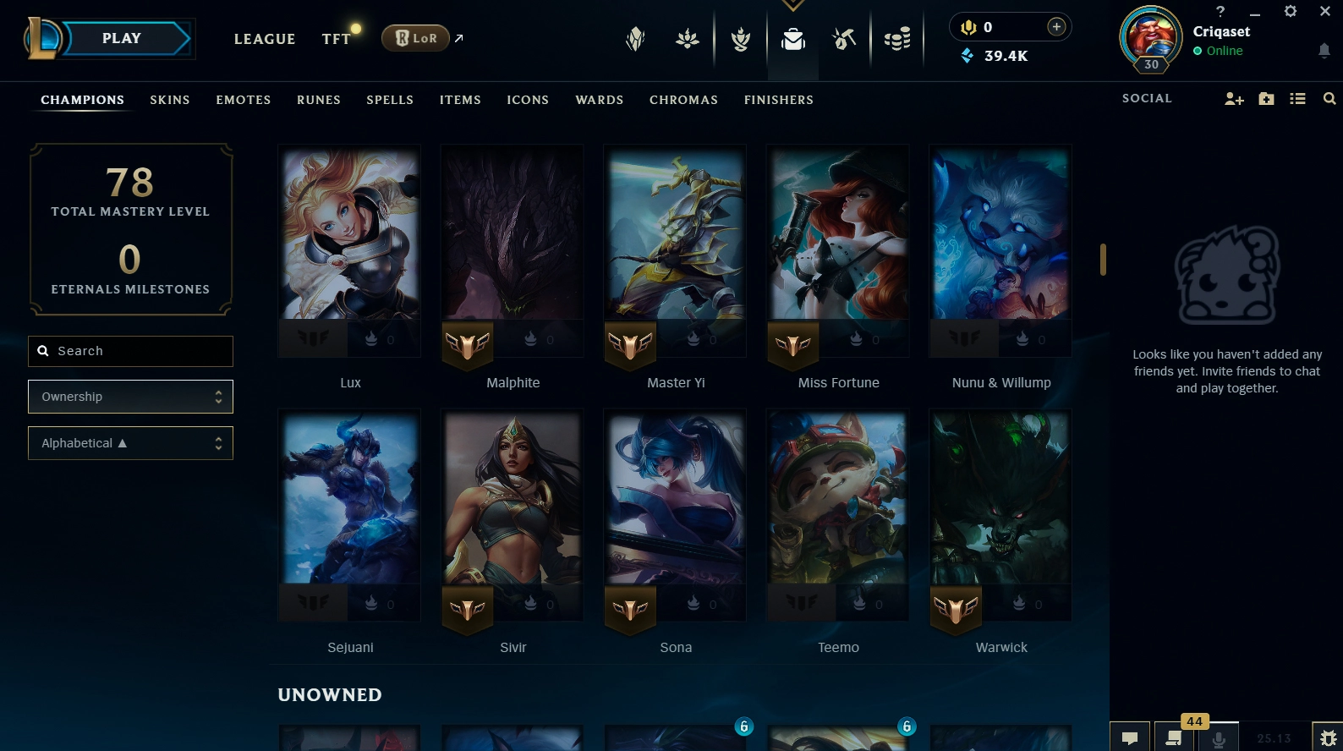Open the Online status under Criqaset

[x=1218, y=51]
